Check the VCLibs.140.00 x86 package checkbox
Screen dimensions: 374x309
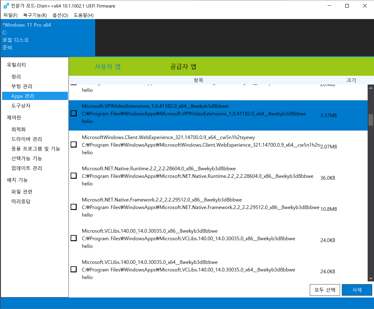click(74, 238)
